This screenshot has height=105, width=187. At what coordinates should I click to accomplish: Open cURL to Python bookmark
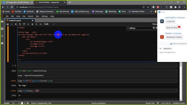(81, 11)
